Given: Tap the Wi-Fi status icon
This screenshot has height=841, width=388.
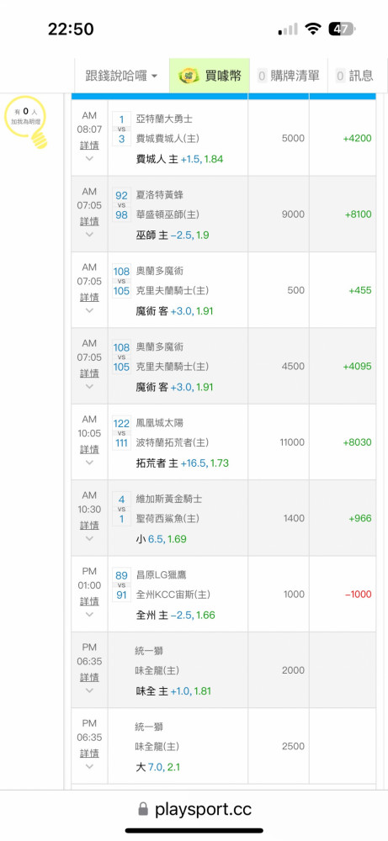Looking at the screenshot, I should tap(311, 29).
